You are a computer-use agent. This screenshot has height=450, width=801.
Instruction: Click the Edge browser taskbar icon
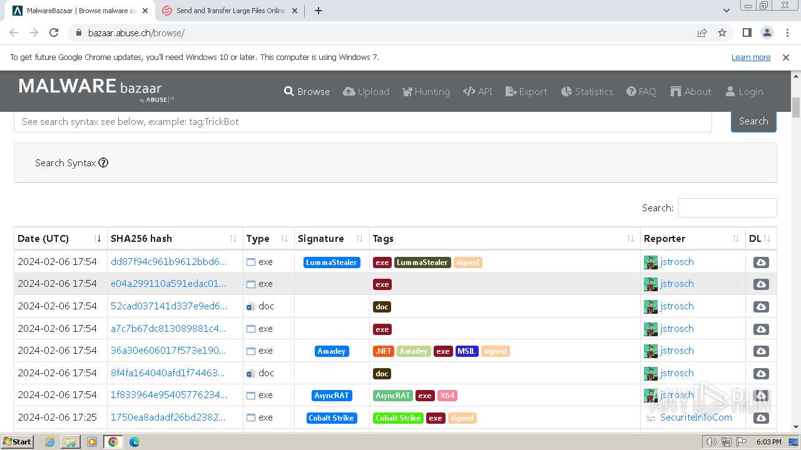(134, 442)
